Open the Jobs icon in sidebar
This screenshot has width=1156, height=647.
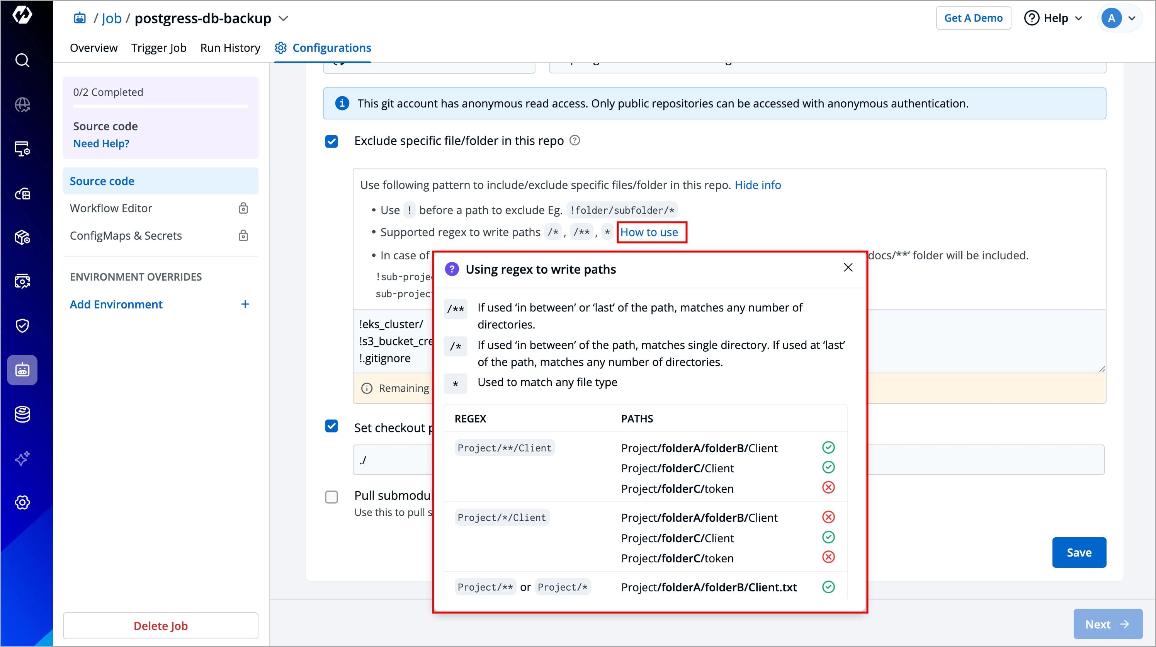tap(22, 370)
